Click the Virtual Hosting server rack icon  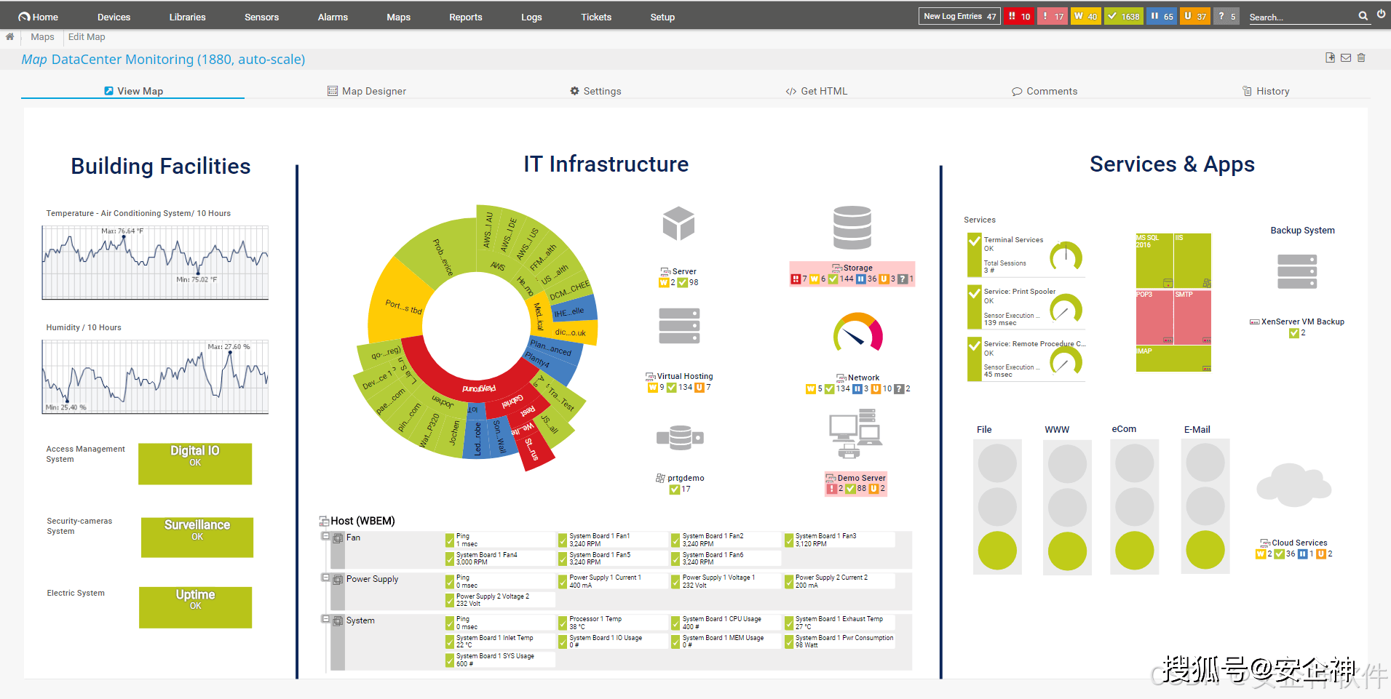(679, 325)
